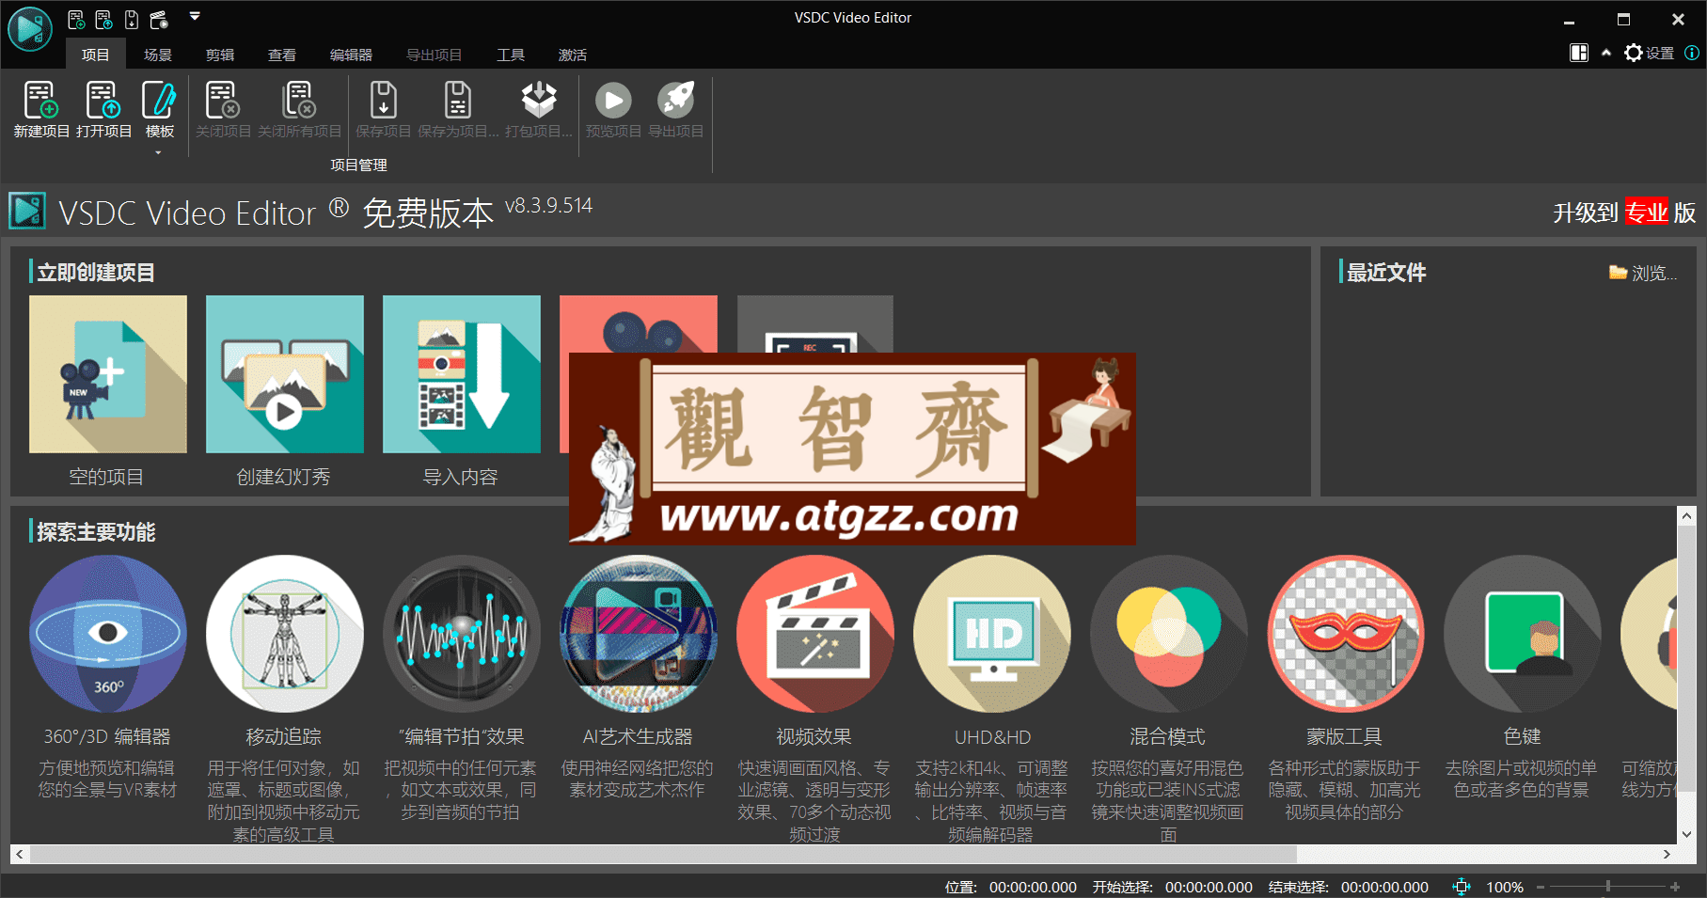The height and width of the screenshot is (898, 1707).
Task: Open the UHD&HD monitor icon
Action: 992,634
